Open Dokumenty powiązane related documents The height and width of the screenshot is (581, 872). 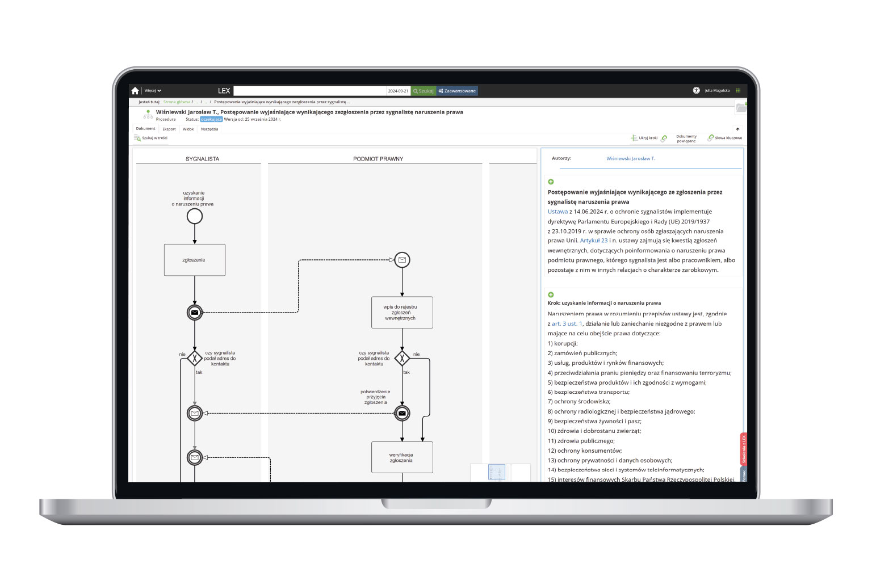point(686,138)
